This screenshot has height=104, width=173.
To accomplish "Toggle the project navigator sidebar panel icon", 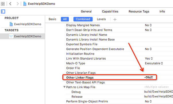I will (3, 11).
